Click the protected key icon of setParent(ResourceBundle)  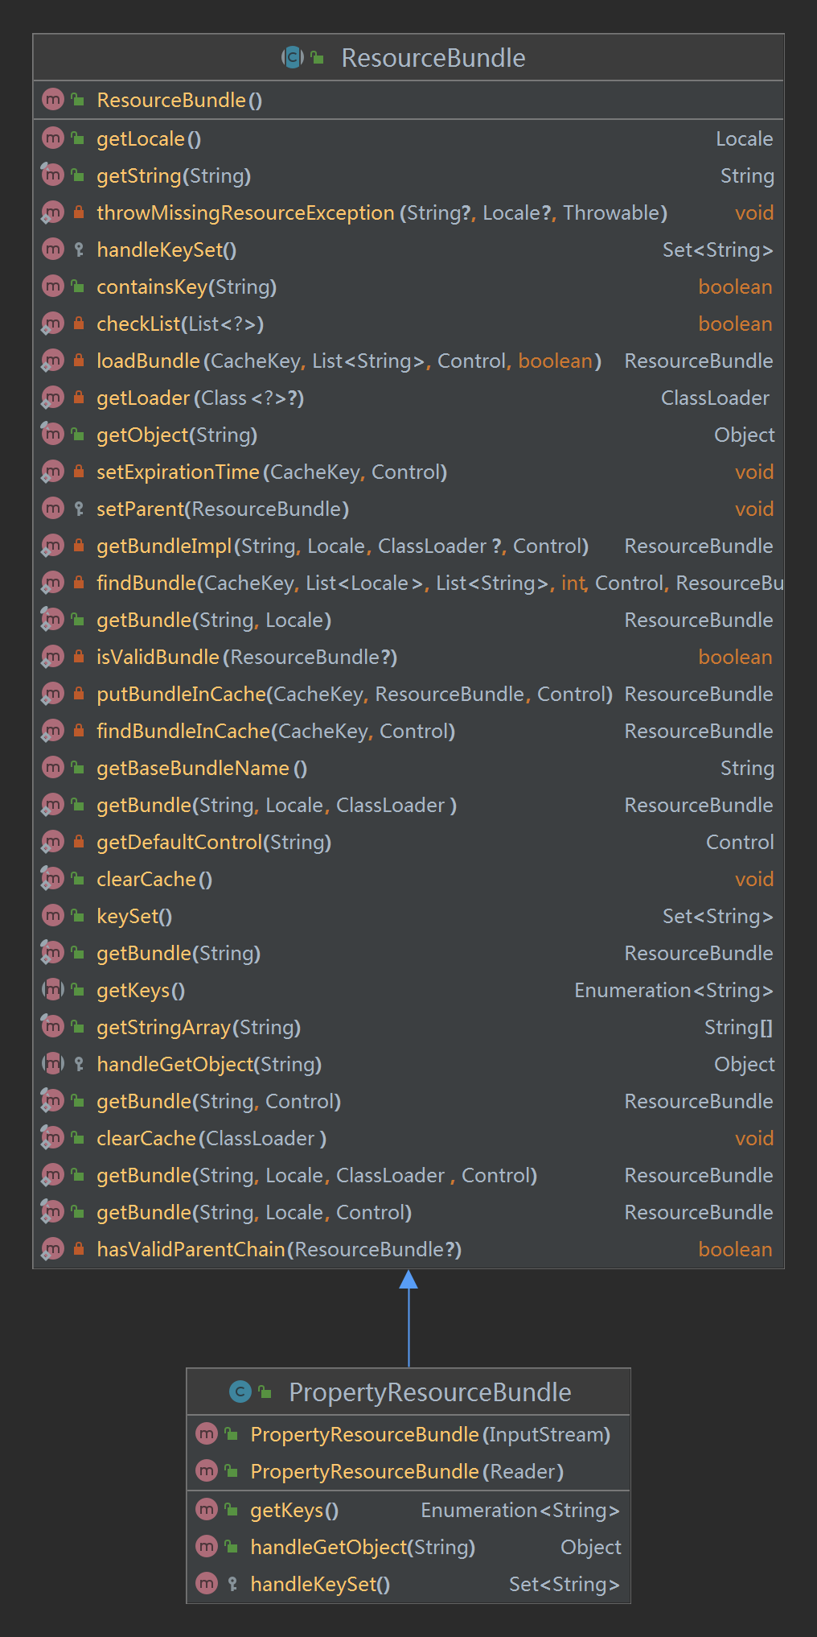(79, 509)
